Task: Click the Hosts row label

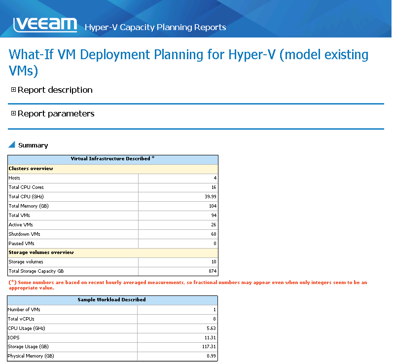Action: coord(14,178)
